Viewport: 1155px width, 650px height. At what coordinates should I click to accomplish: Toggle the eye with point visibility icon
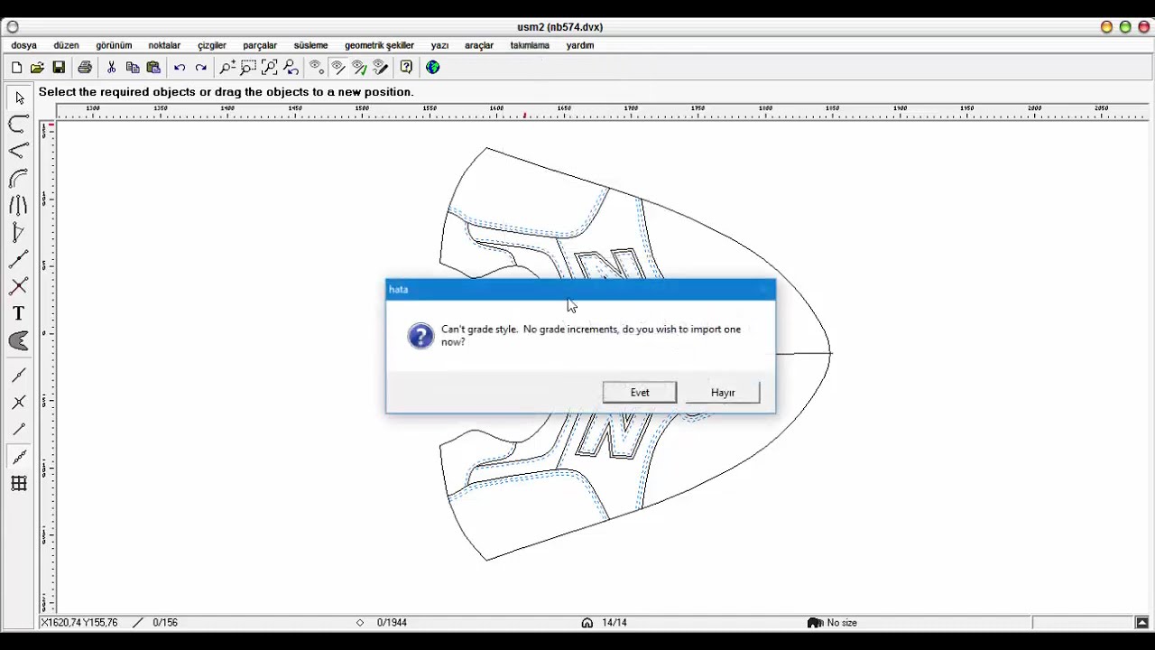[x=317, y=67]
